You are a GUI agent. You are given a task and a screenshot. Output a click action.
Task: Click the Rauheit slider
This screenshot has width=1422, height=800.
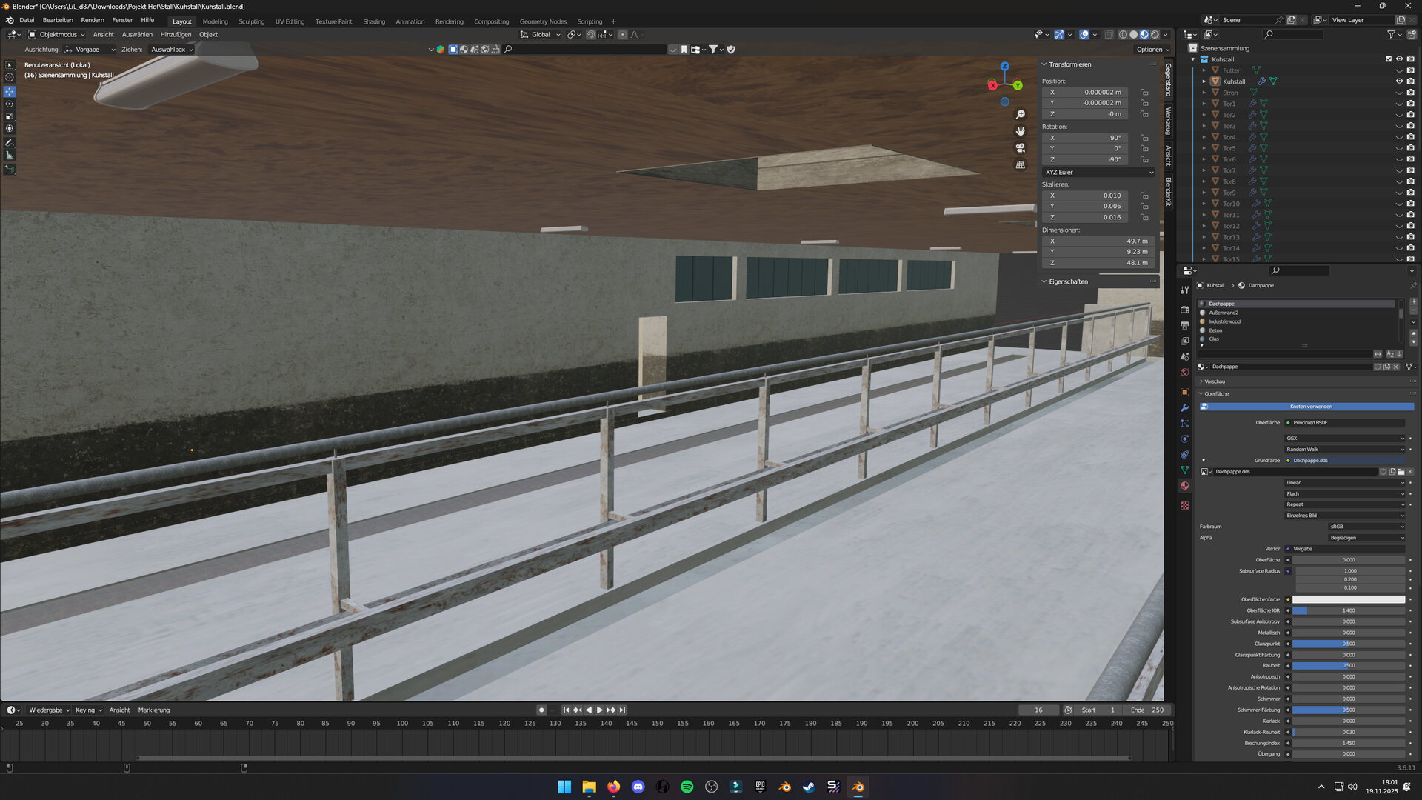[x=1348, y=666]
